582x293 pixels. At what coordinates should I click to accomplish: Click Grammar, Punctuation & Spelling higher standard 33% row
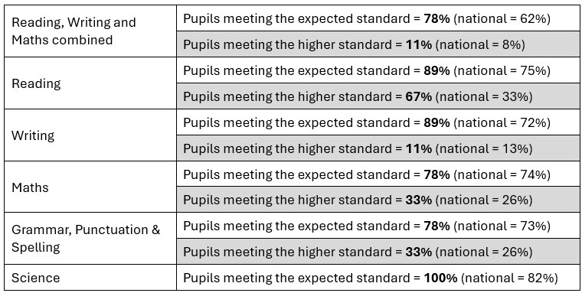tap(378, 252)
